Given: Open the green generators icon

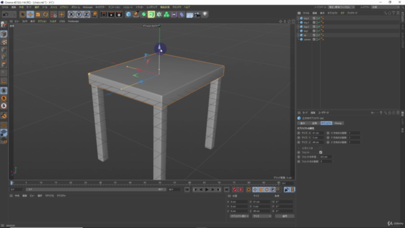Looking at the screenshot, I should coord(144,15).
